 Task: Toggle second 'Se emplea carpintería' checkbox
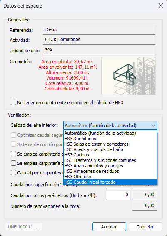tap(13, 163)
